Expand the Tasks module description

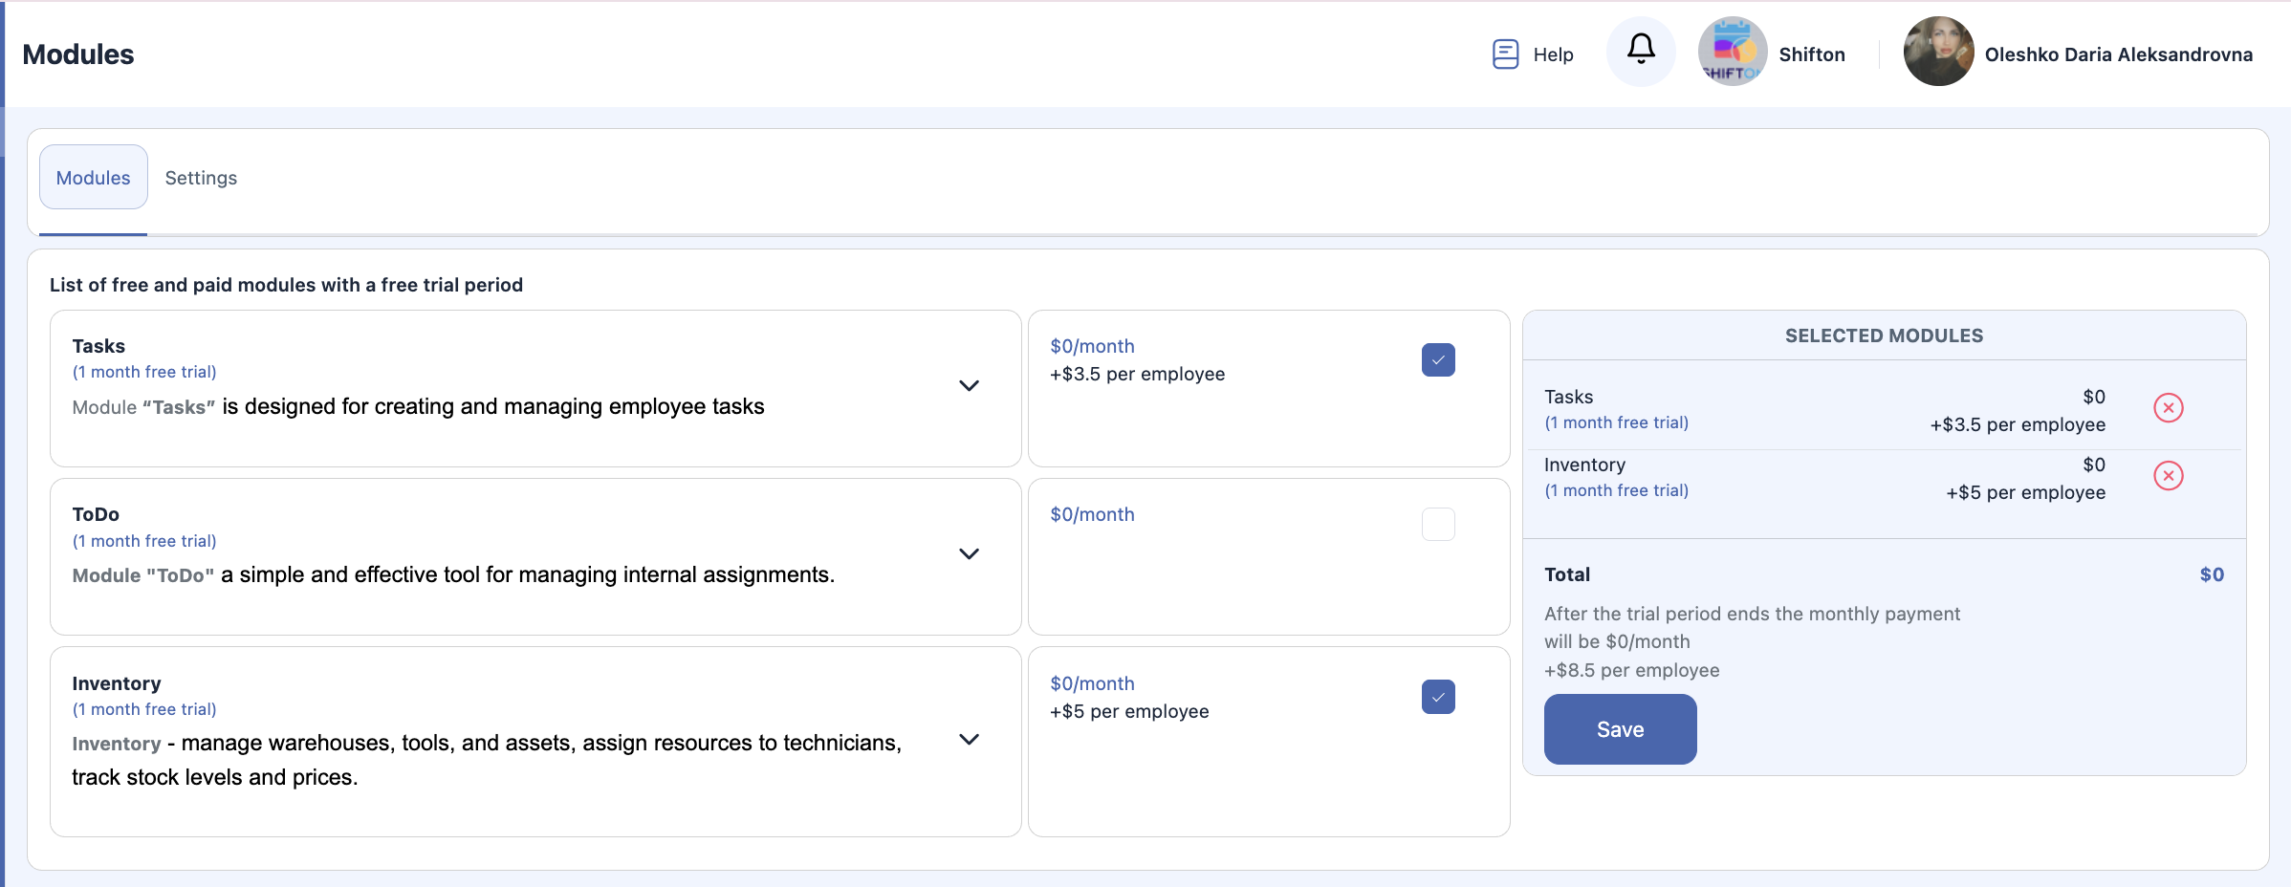tap(969, 386)
